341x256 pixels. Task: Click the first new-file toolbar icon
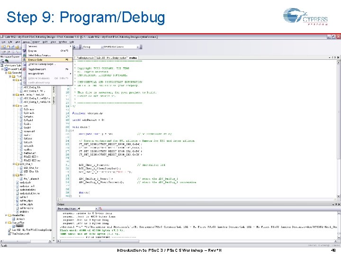(x=3, y=47)
